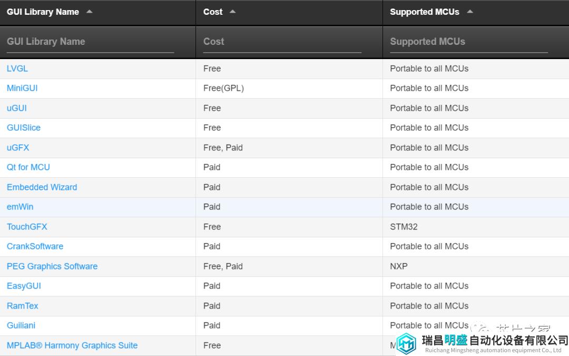Focus the Supported MCUs filter field
The image size is (569, 356).
tap(469, 42)
